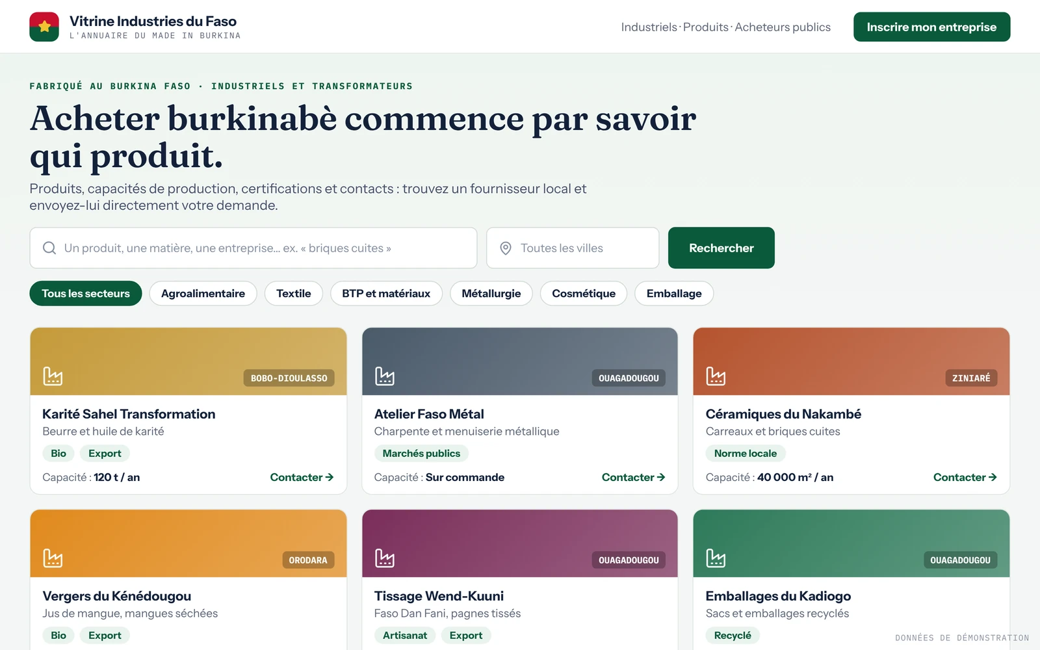Click Vitrine Industries du Faso site title
Screen dimensions: 1040x650
point(153,21)
